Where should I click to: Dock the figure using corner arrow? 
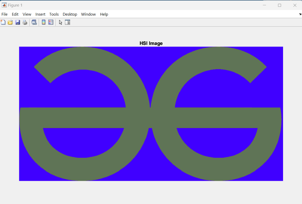tap(300, 14)
